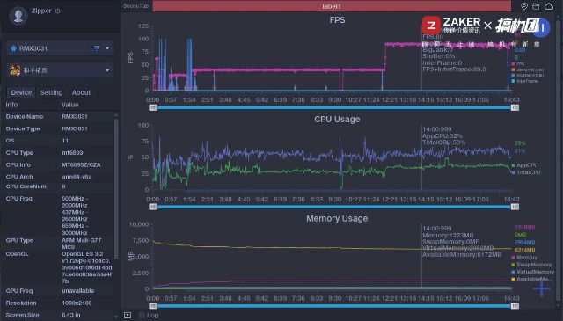The image size is (563, 321).
Task: Click the location pin icon in the top bar
Action: tap(524, 6)
